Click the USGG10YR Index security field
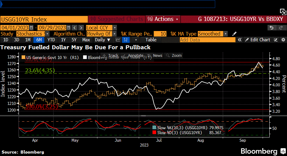Viewport: 287px width, 156px height. pos(44,19)
